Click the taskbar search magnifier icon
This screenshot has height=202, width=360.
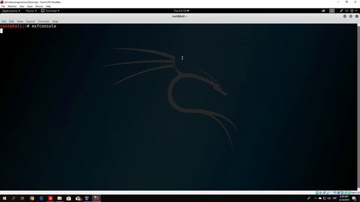[x=13, y=198]
